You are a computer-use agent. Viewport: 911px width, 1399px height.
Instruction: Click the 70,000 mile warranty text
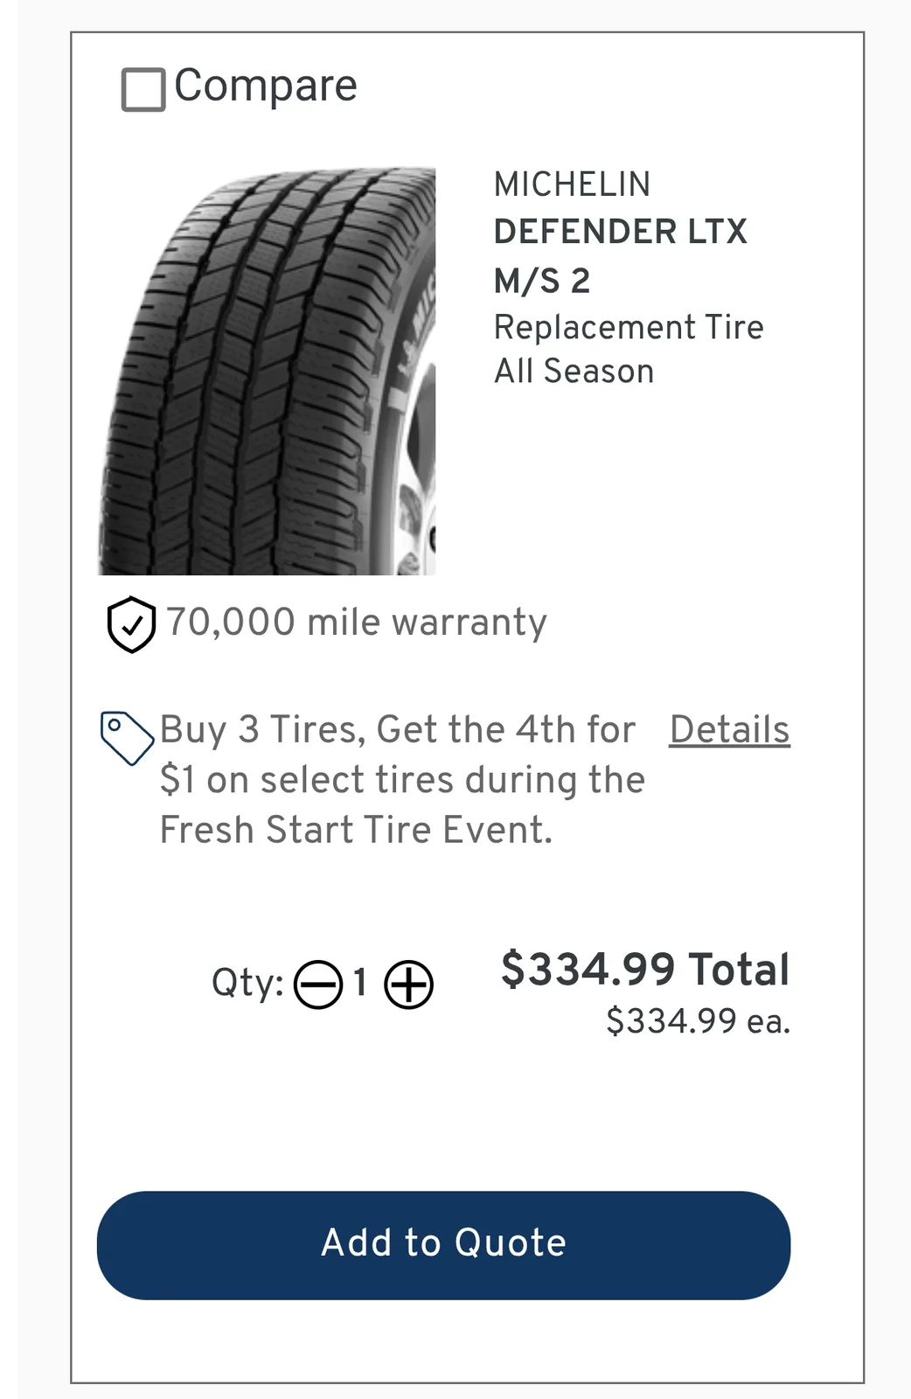(356, 623)
